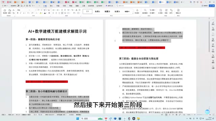Image resolution: width=216 pixels, height=121 pixels.
Task: Open the 工具 Tools tab
Action: coord(84,6)
